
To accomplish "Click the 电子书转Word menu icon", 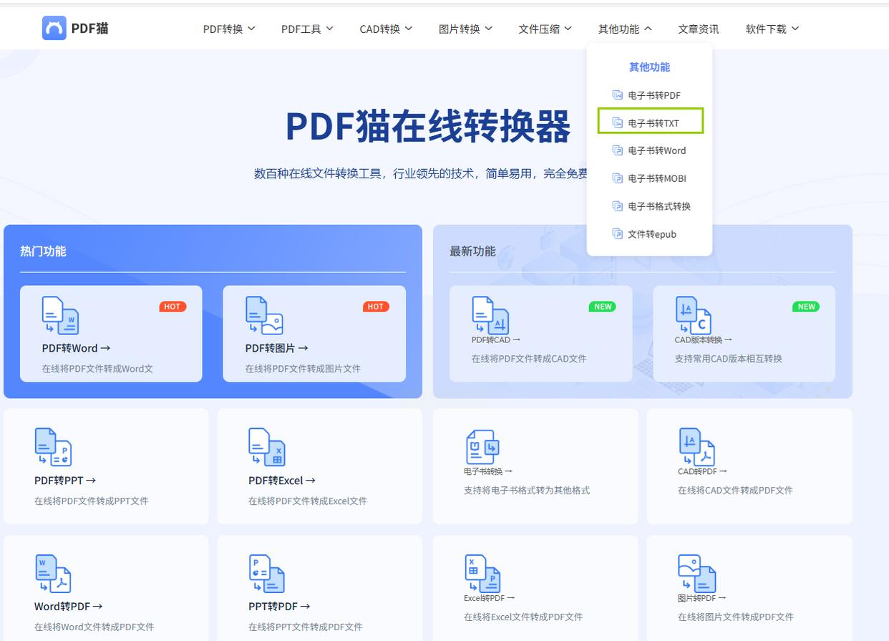I will (617, 150).
